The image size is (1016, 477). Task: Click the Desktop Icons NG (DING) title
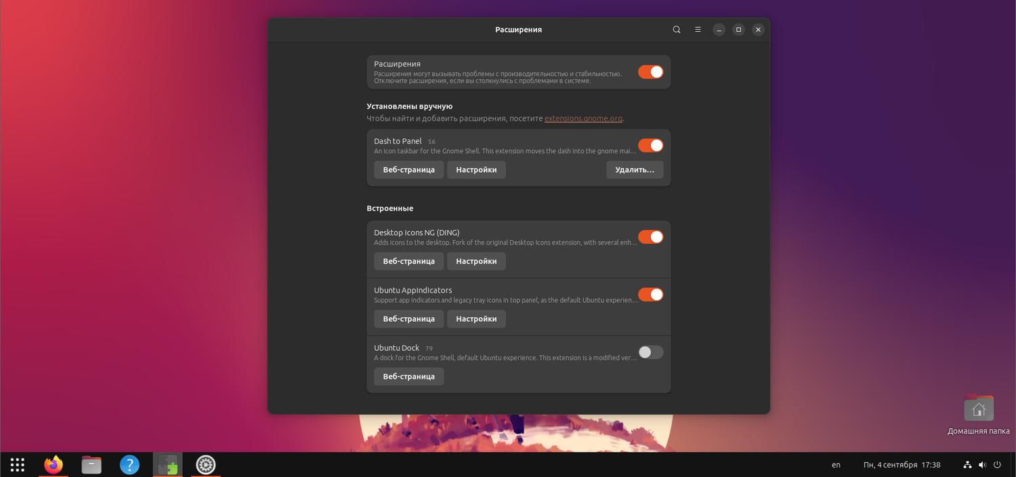pyautogui.click(x=417, y=232)
